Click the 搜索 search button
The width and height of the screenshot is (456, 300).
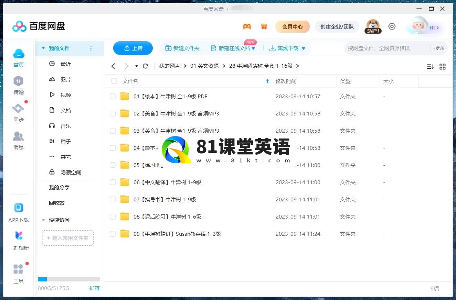click(439, 48)
